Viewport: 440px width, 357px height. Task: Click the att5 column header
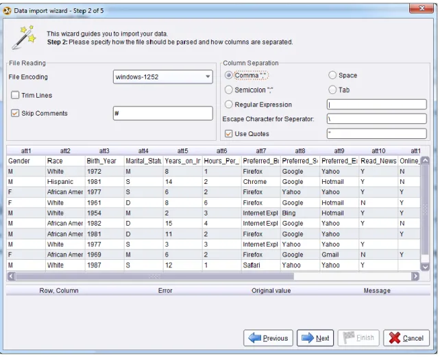183,151
